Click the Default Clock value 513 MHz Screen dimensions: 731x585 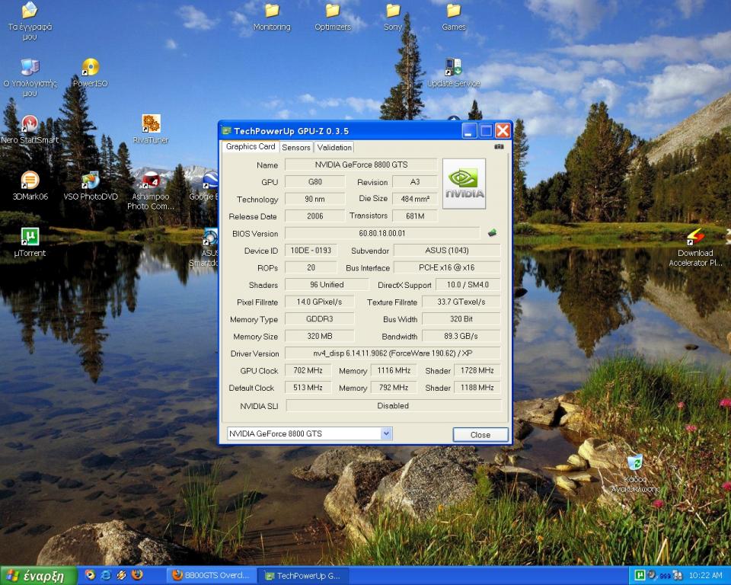[308, 388]
